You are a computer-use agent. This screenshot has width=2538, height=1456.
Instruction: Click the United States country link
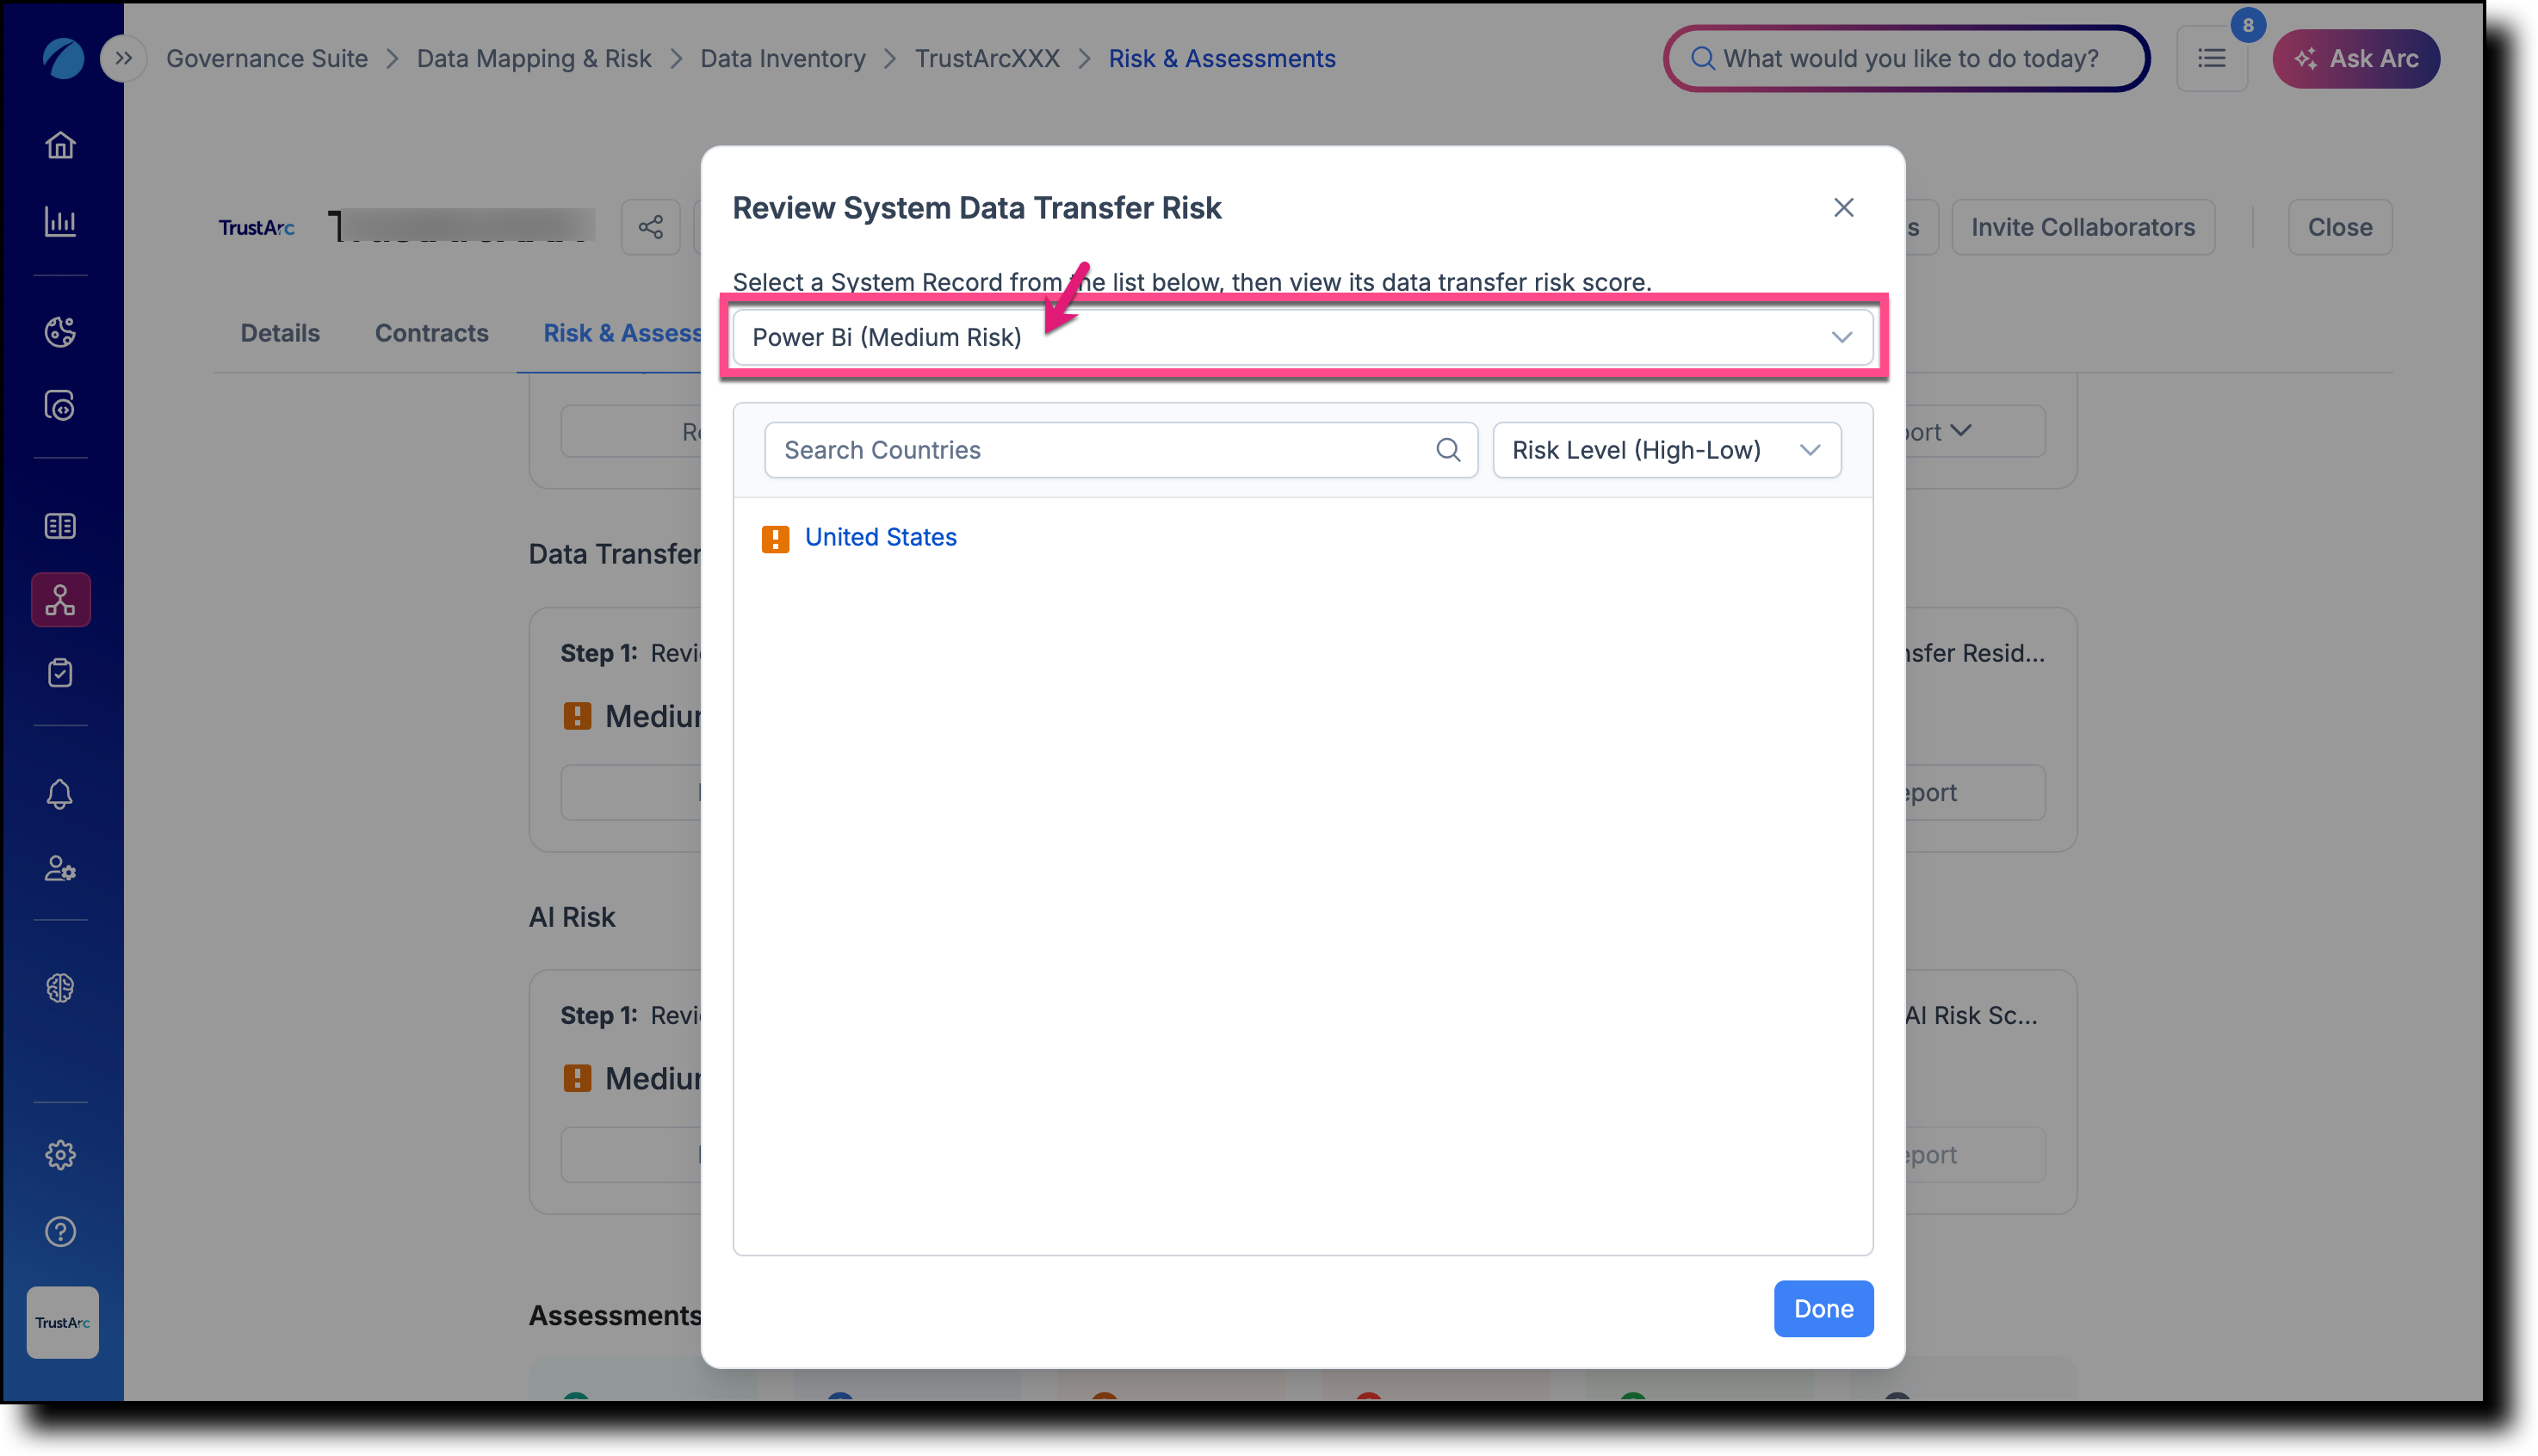tap(882, 537)
